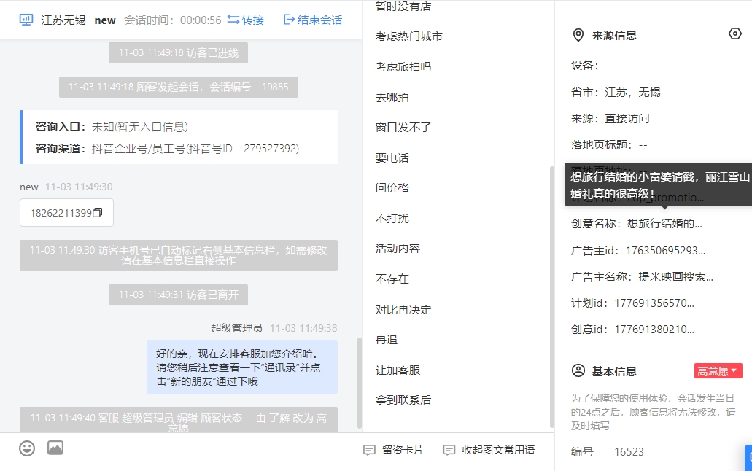Select quick phrase 考虑热门城市

pos(408,36)
